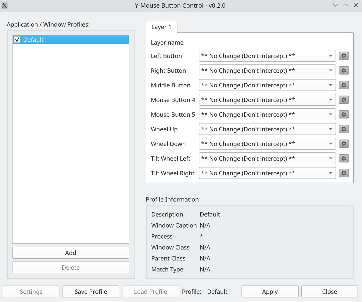
Task: Open gear settings for Wheel Up
Action: [344, 129]
